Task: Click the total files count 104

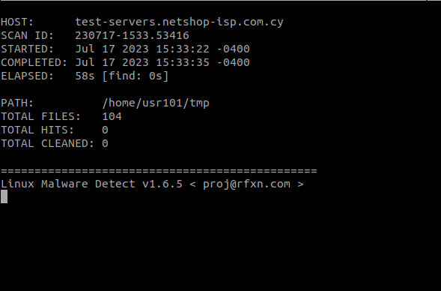Action: 112,117
